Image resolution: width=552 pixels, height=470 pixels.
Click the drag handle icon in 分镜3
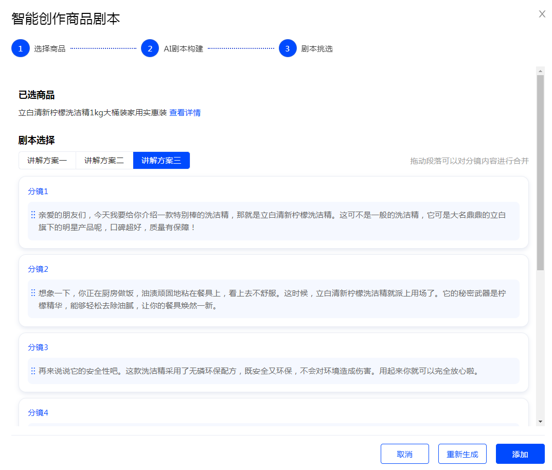click(33, 371)
